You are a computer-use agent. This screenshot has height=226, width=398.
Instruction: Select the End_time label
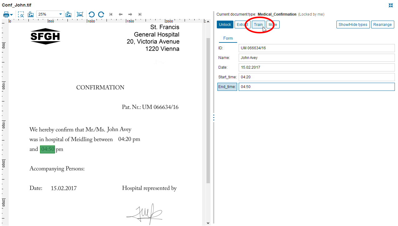(227, 87)
